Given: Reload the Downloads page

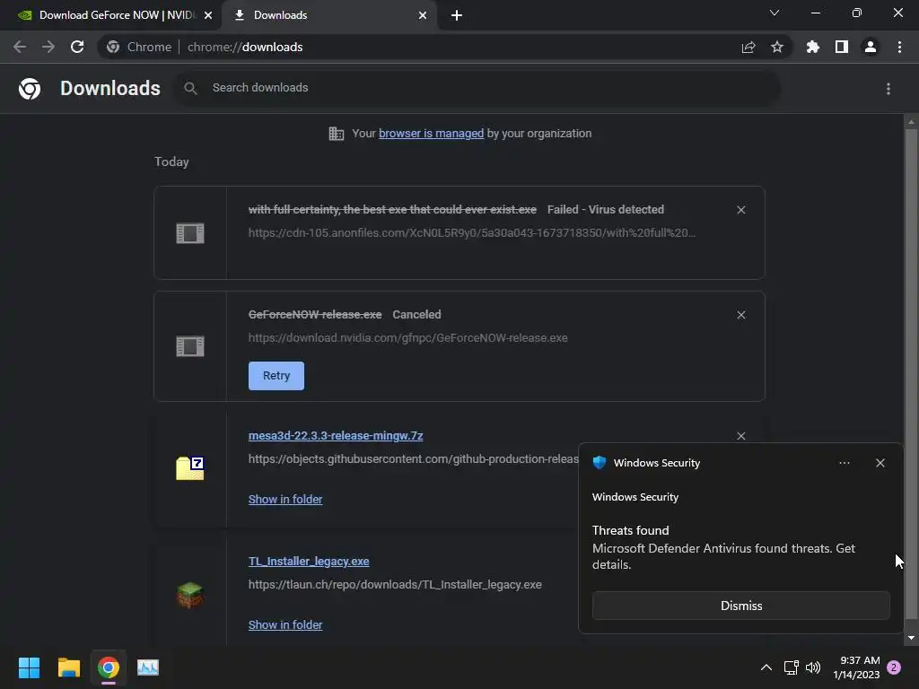Looking at the screenshot, I should pyautogui.click(x=77, y=47).
